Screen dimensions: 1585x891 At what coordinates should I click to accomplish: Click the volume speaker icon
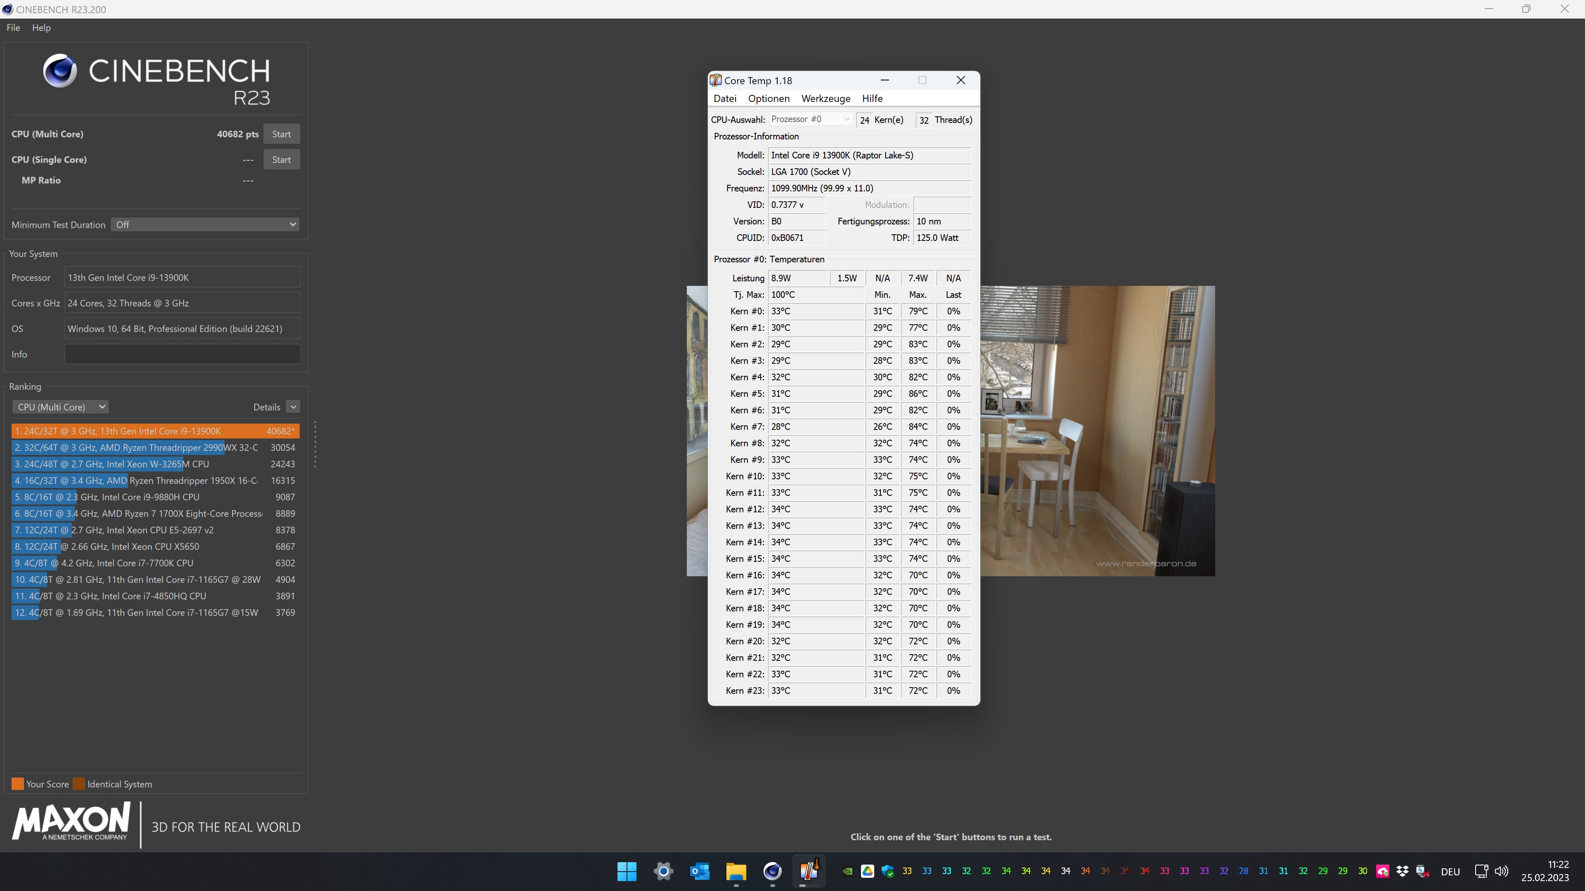1501,871
